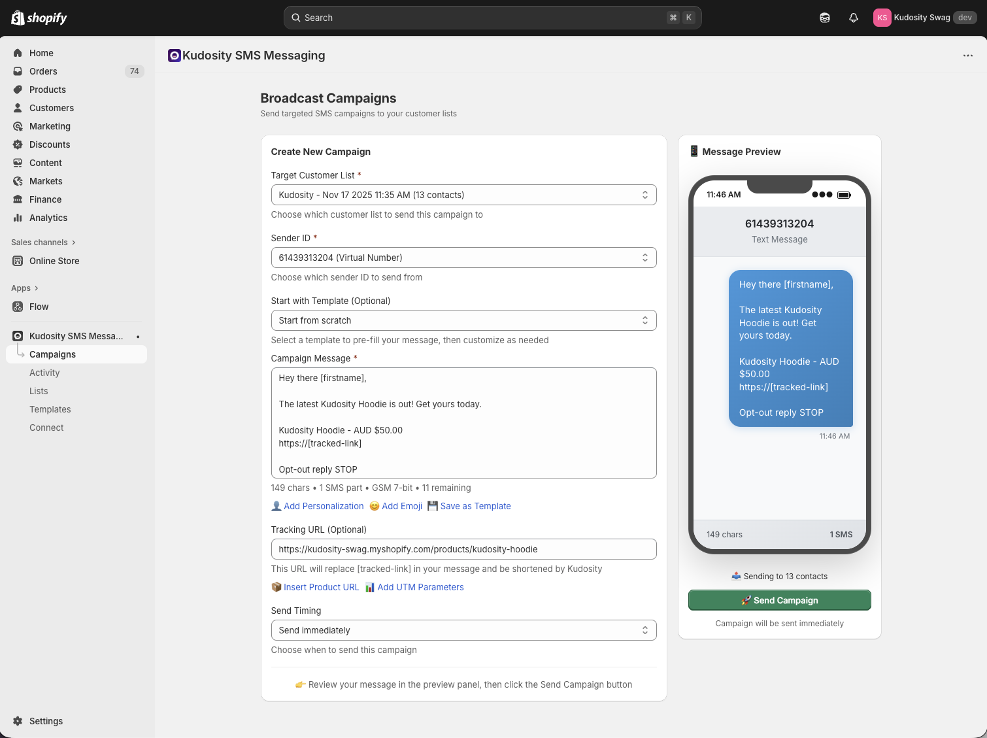This screenshot has height=738, width=987.
Task: Open the Lists submenu item
Action: pos(39,391)
